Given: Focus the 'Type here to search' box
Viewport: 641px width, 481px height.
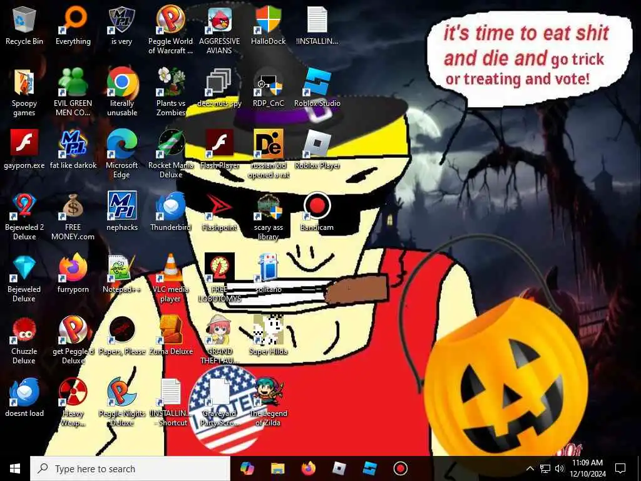Looking at the screenshot, I should (130, 468).
